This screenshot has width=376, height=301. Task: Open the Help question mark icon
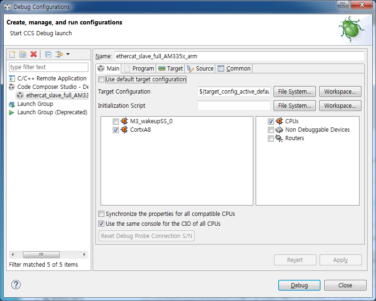point(16,285)
